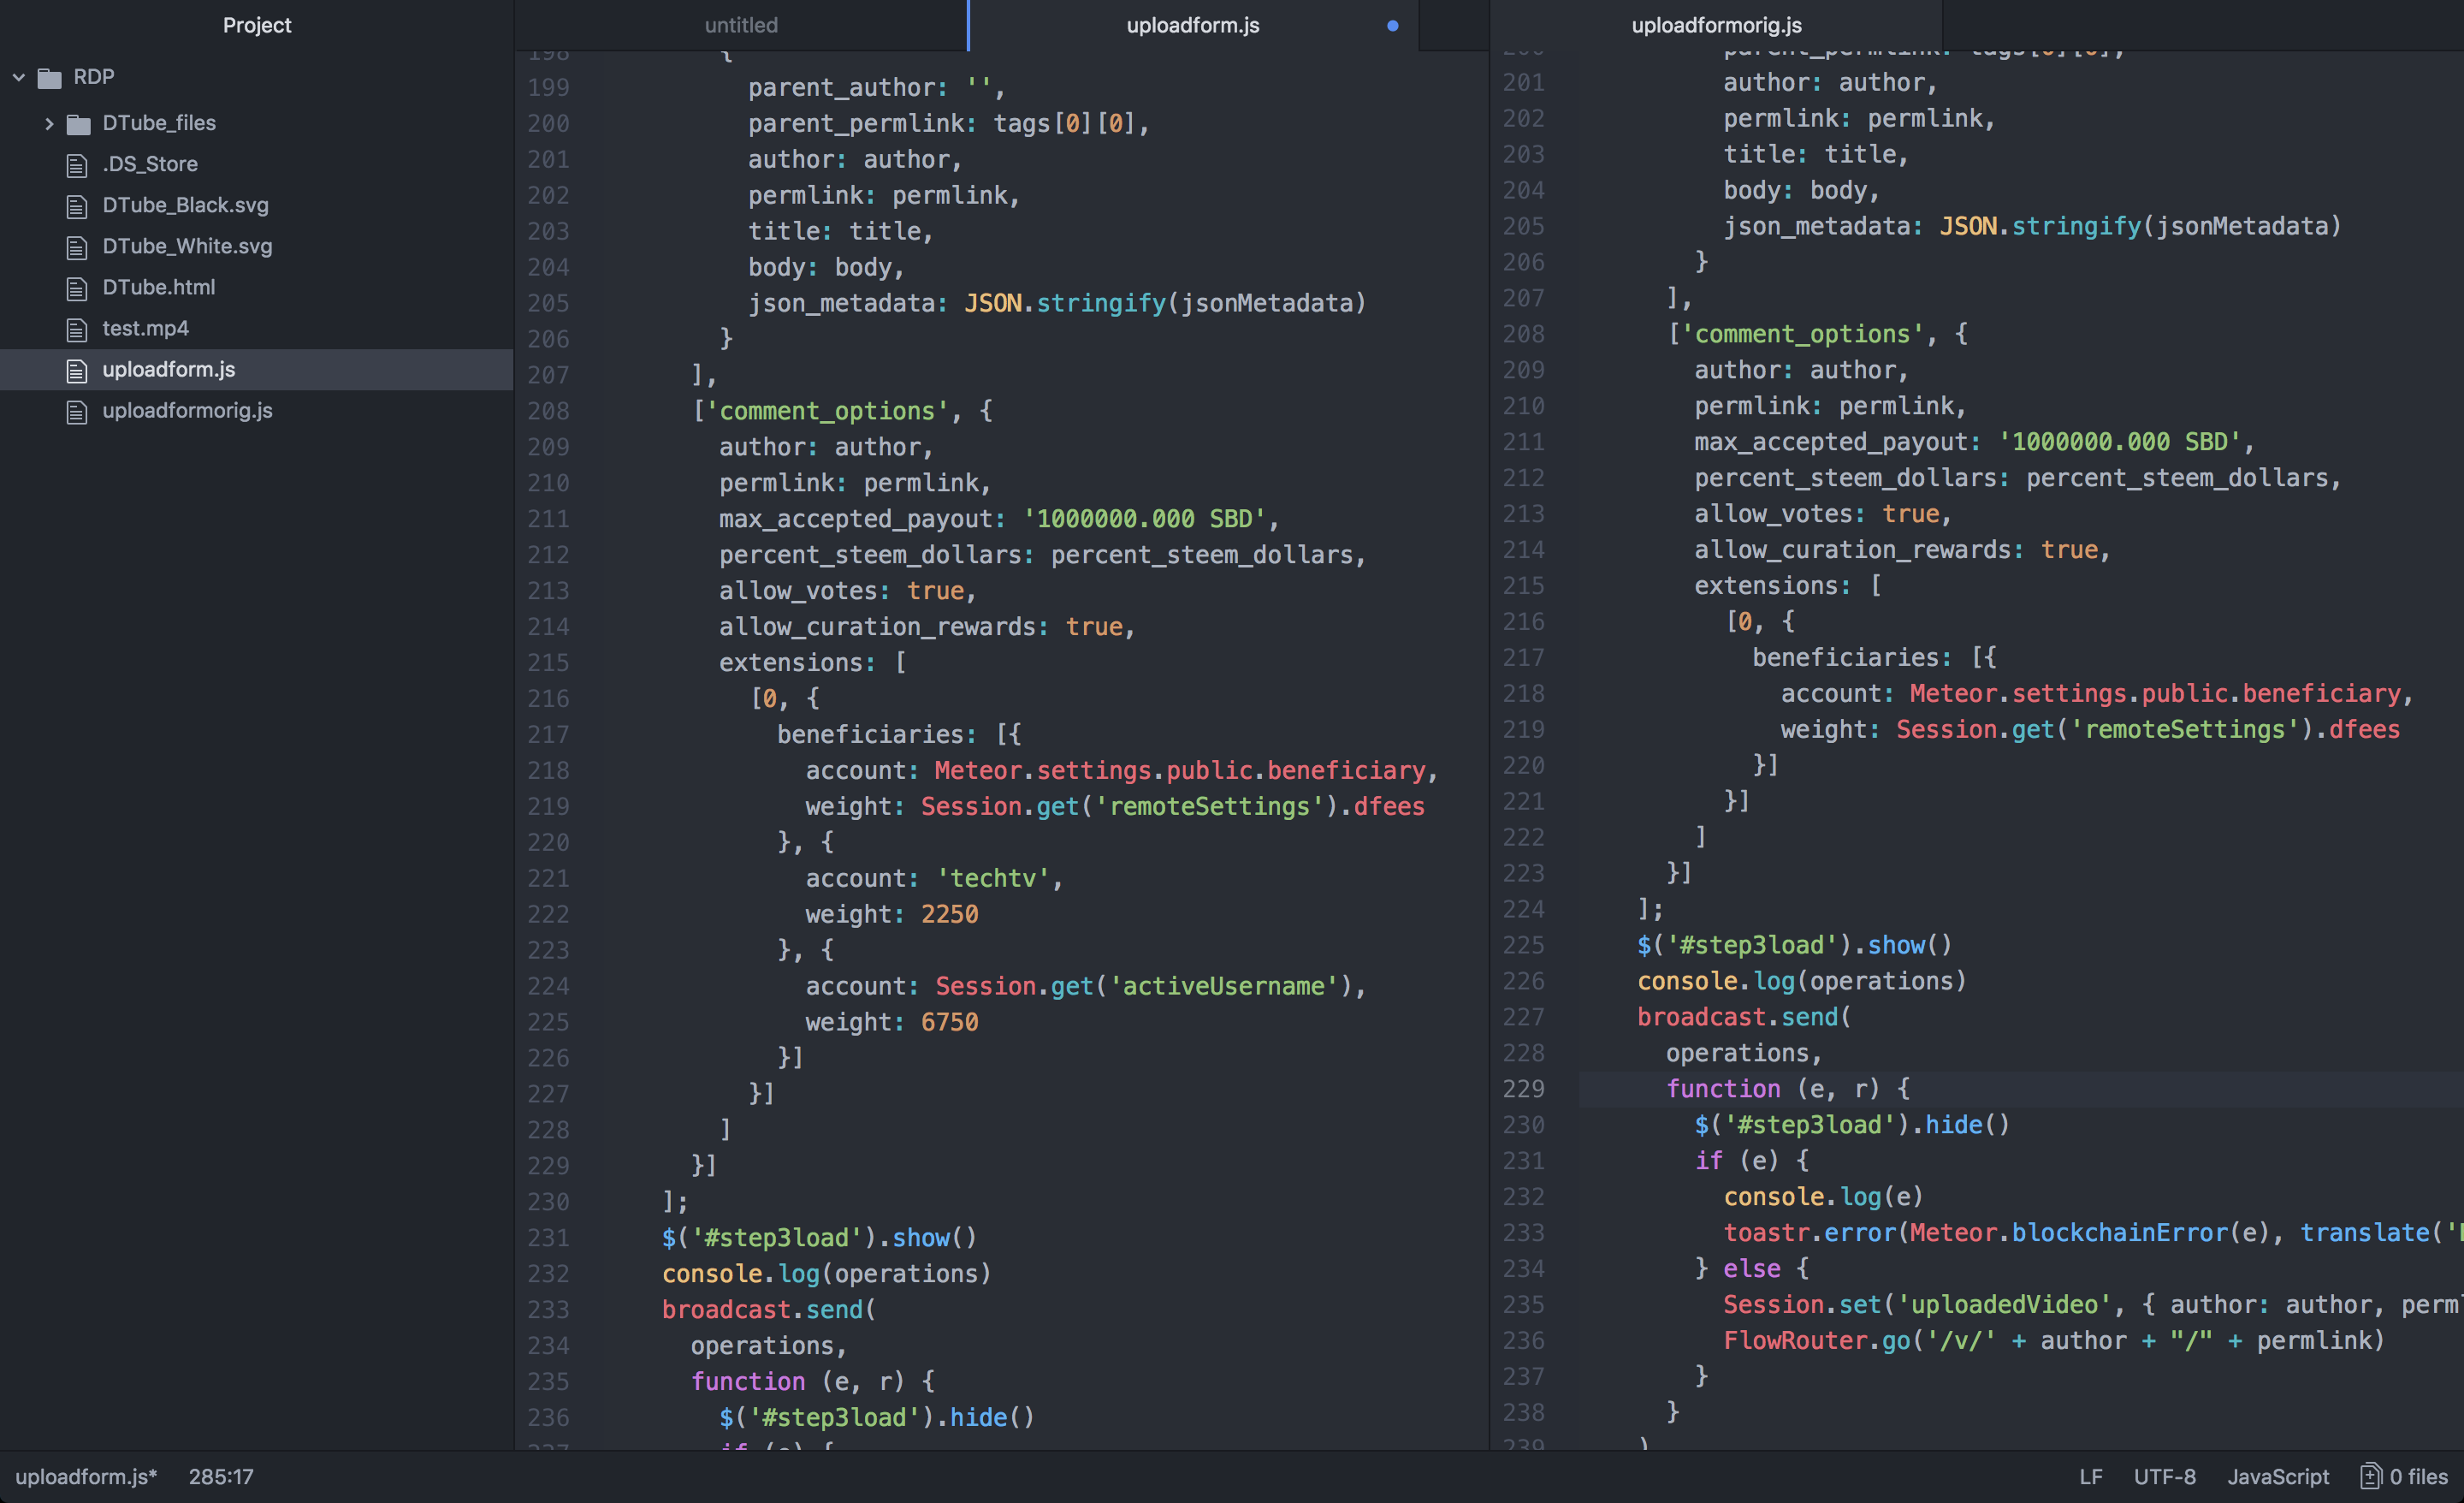Click the Project panel header
2464x1503 pixels.
pyautogui.click(x=257, y=25)
